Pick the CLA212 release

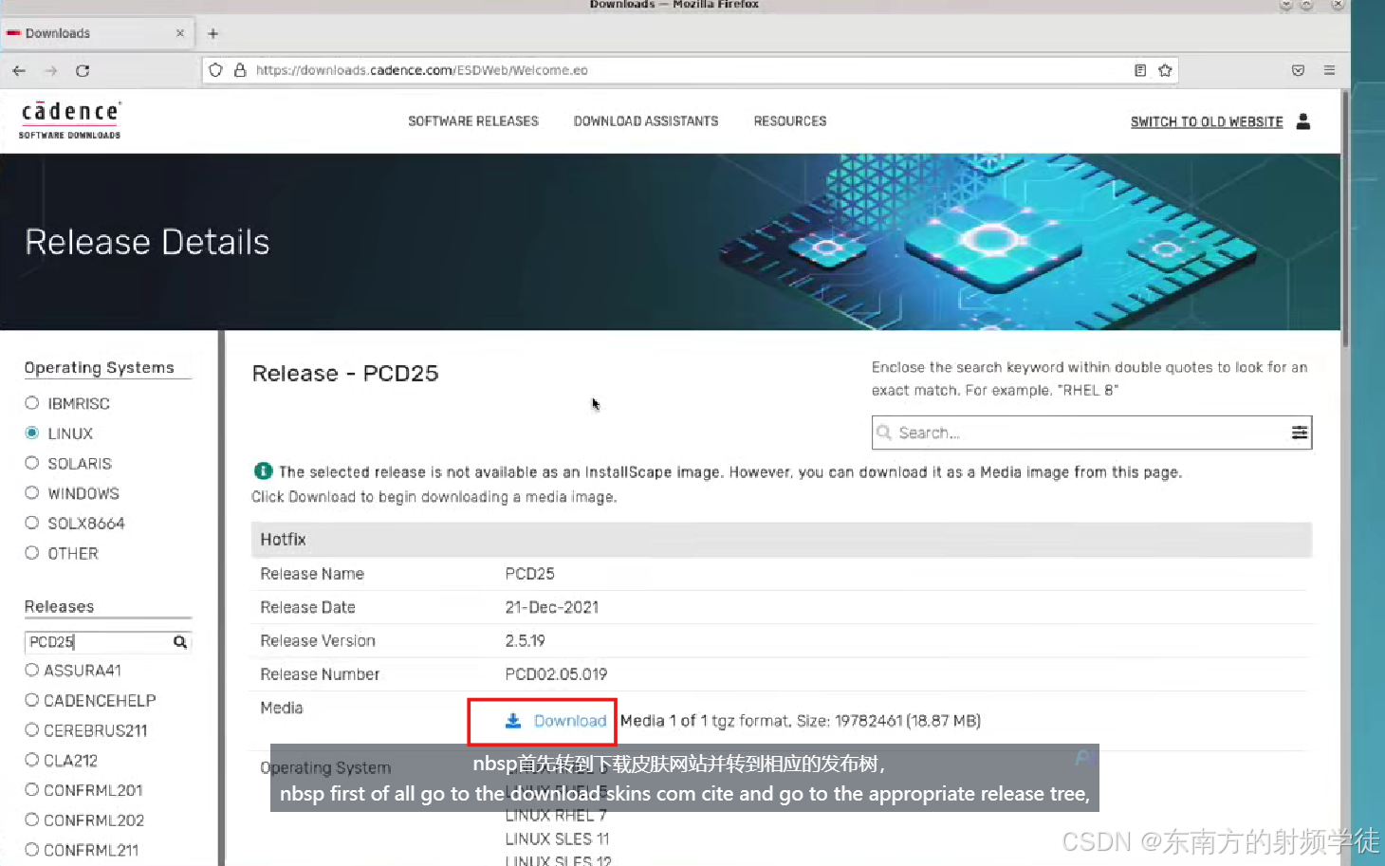32,760
